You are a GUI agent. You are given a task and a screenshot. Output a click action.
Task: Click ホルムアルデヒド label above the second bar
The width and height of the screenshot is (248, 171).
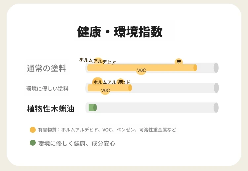[x=112, y=82]
